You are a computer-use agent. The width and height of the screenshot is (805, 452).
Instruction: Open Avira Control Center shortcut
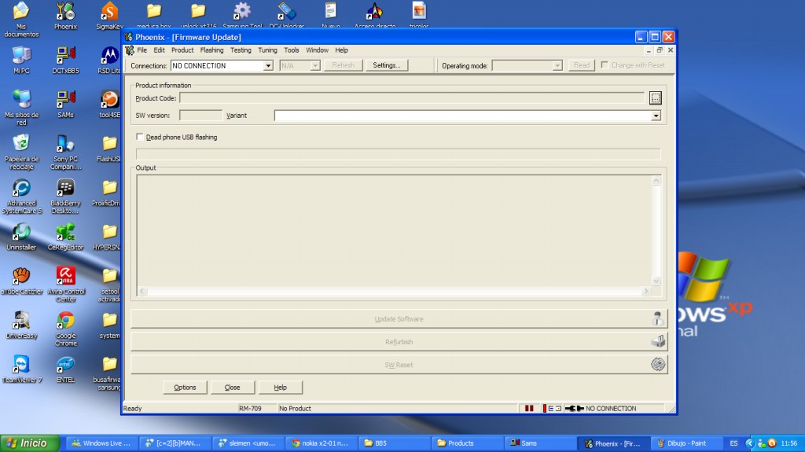pos(66,284)
